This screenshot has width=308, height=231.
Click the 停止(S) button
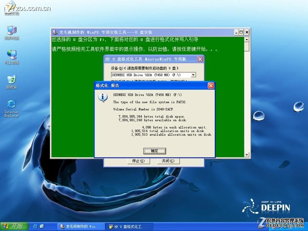point(138,161)
